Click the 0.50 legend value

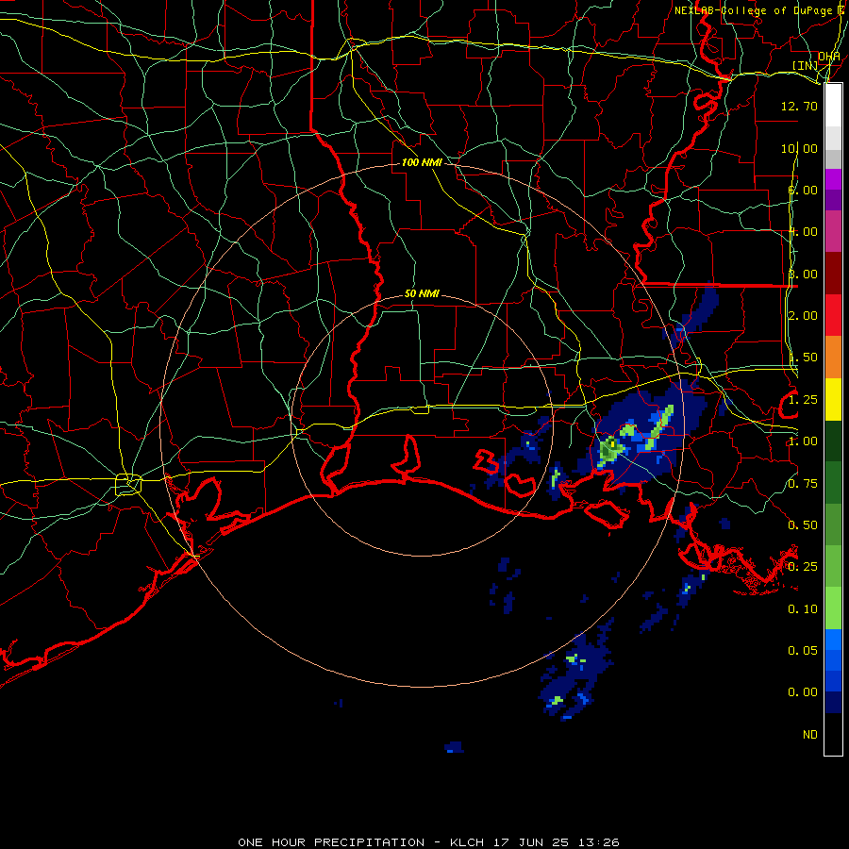coord(803,525)
